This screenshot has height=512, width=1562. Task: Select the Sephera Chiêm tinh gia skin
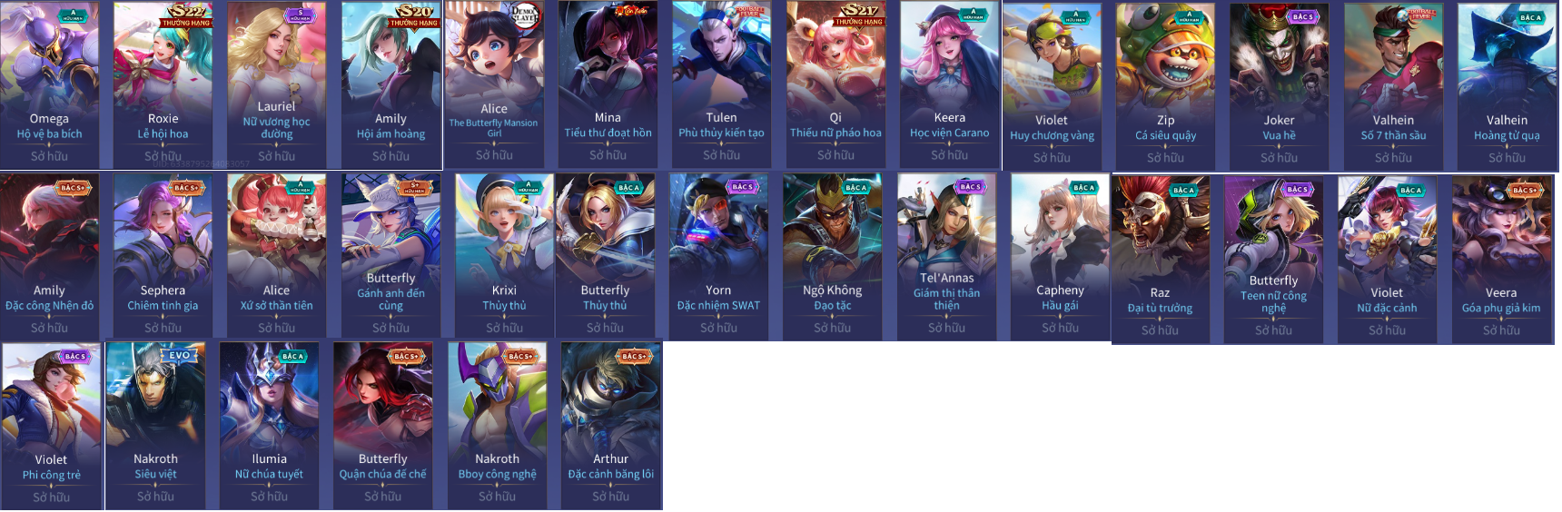pyautogui.click(x=163, y=257)
